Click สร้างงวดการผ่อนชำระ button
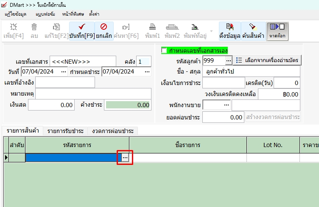Viewport: 319px width, 207px height. click(273, 117)
